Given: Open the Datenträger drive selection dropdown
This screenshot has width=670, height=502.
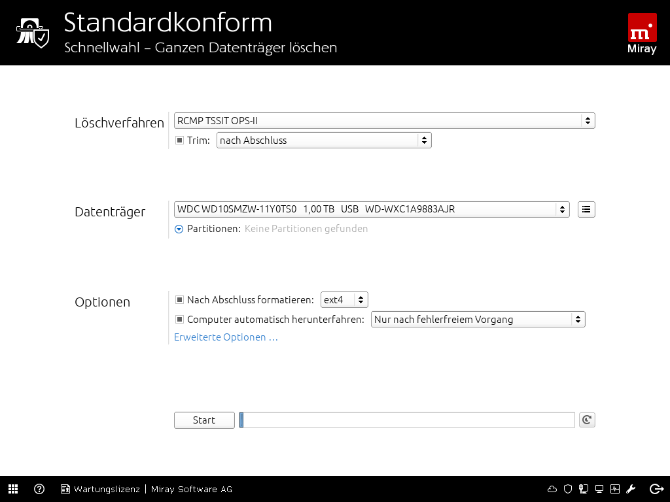Looking at the screenshot, I should [x=371, y=209].
